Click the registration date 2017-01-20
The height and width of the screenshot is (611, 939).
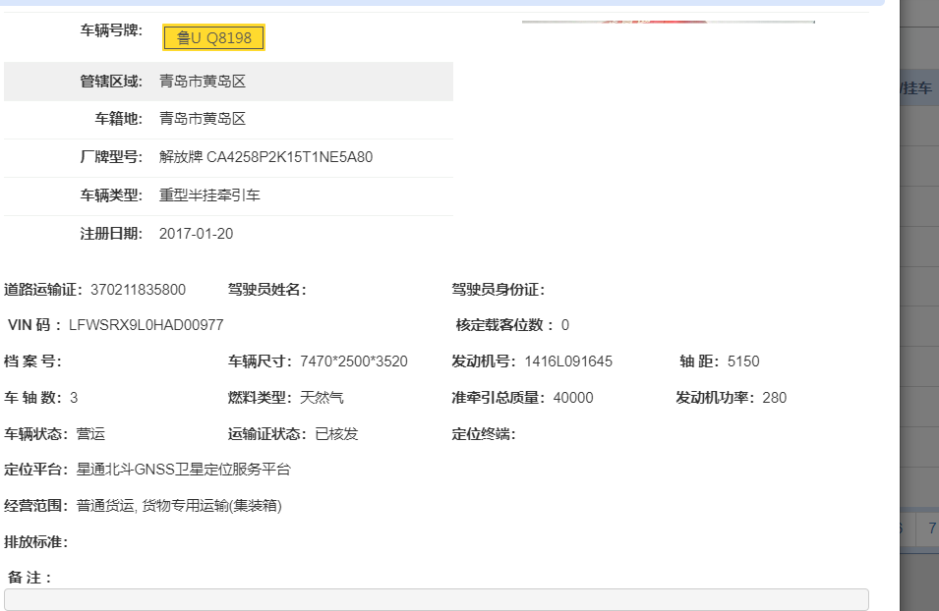pos(196,234)
